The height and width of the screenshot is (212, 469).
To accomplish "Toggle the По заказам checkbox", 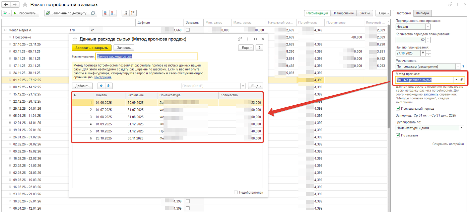I will pos(398,135).
